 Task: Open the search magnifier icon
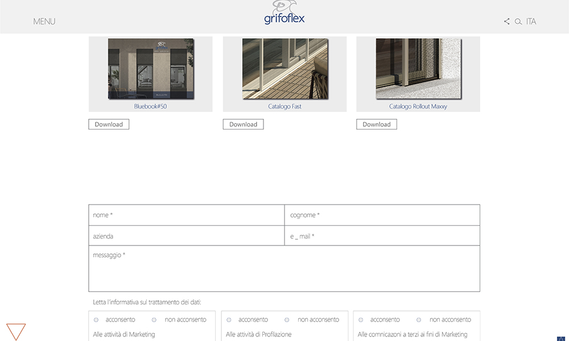[x=518, y=22]
